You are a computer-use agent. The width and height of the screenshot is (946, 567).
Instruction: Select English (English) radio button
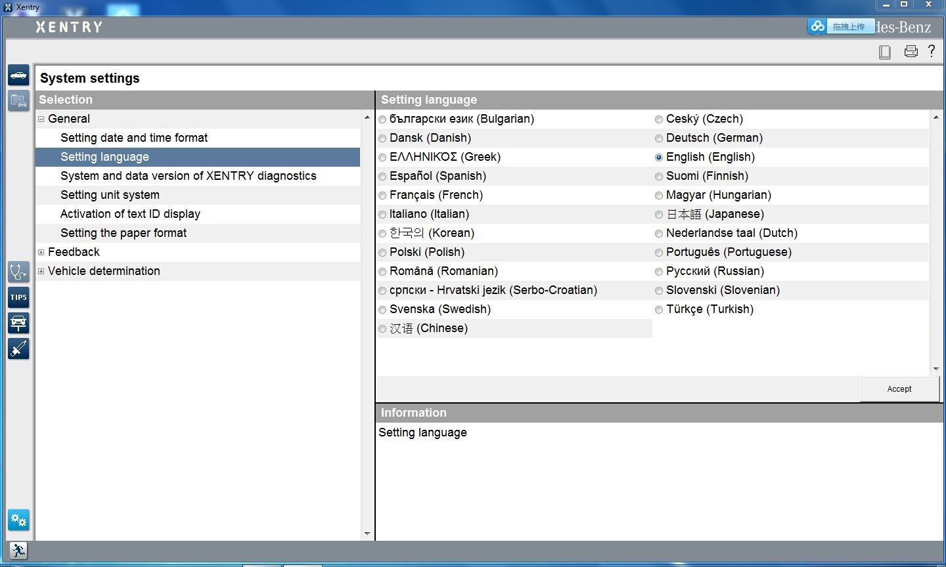659,157
